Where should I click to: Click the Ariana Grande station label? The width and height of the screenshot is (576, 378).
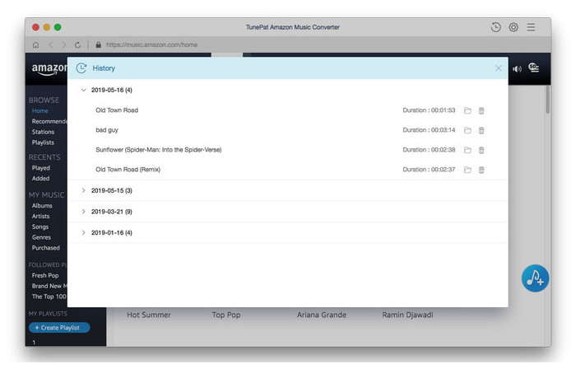322,315
